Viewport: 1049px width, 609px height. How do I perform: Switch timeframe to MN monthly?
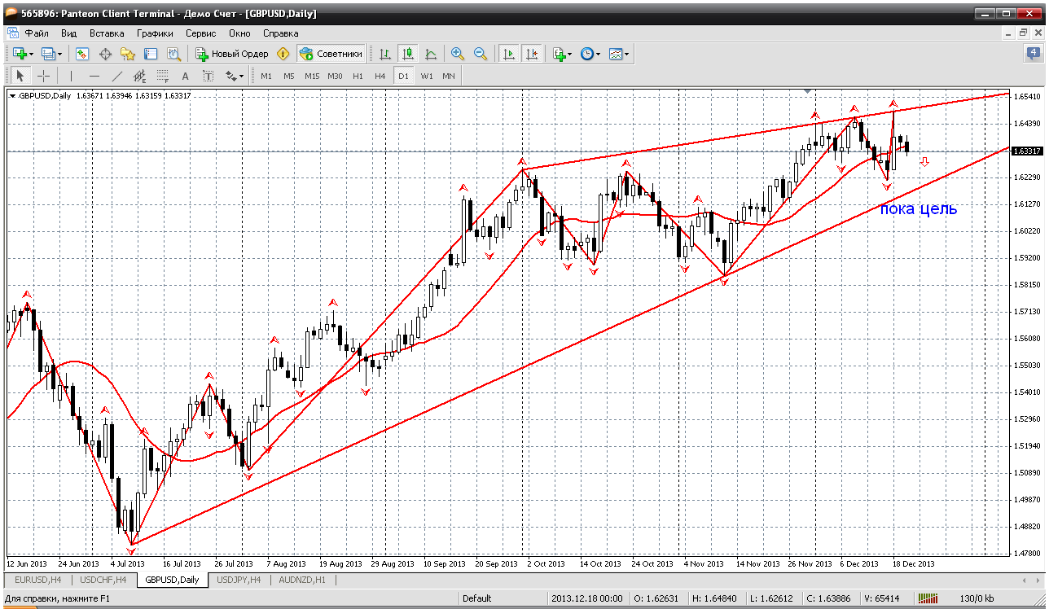449,76
